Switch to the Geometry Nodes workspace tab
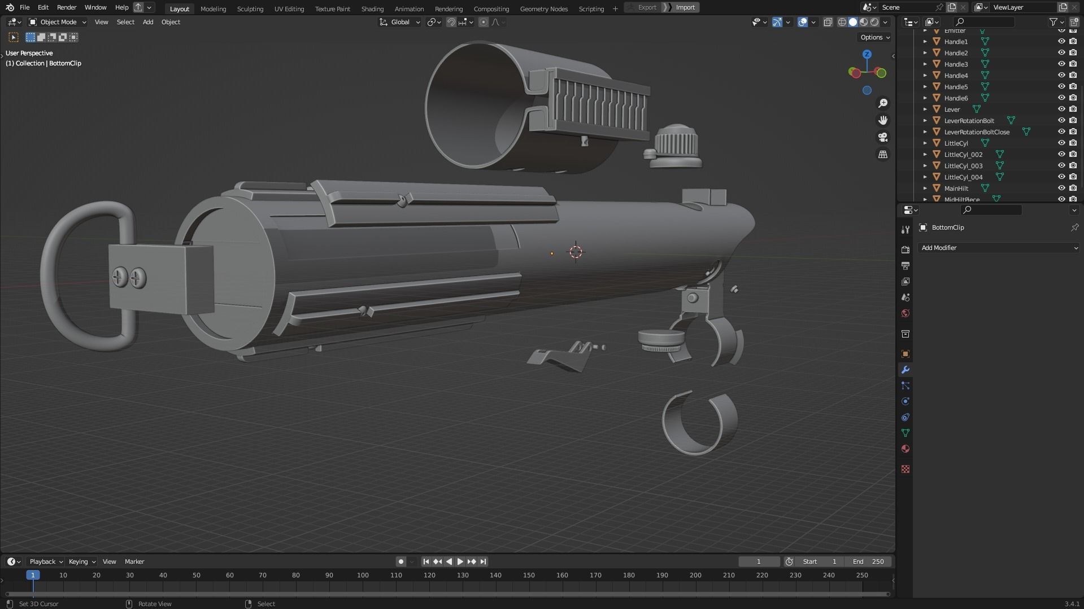This screenshot has height=609, width=1084. coord(543,8)
